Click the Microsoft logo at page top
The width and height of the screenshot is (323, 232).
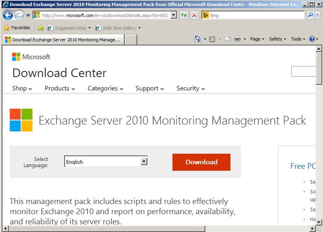point(31,57)
